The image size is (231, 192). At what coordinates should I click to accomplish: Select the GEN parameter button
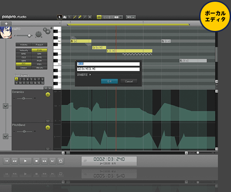pyautogui.click(x=24, y=61)
